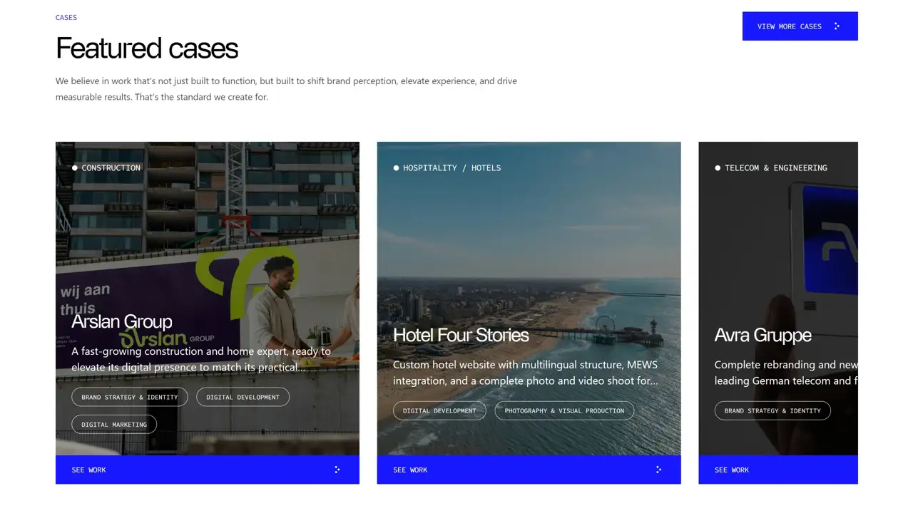913x513 pixels.
Task: Open the Hotel Four Stories case title
Action: (461, 335)
